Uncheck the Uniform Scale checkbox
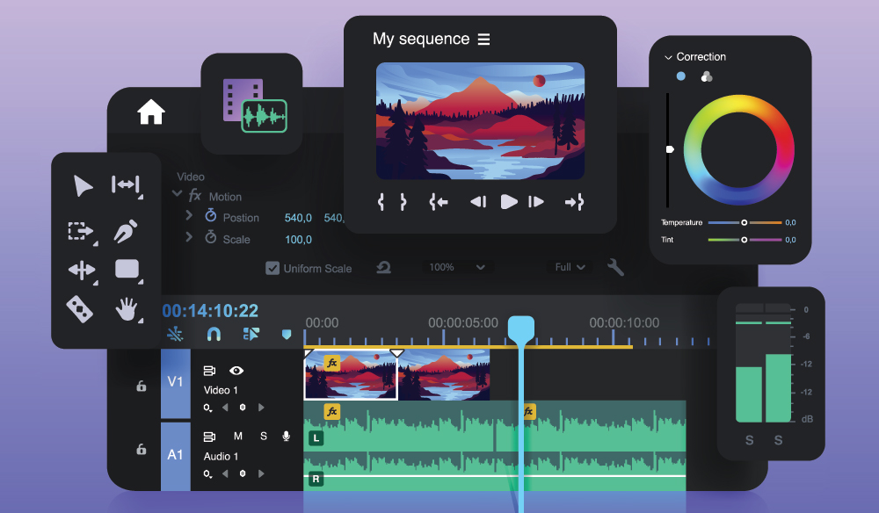The width and height of the screenshot is (879, 513). (273, 268)
